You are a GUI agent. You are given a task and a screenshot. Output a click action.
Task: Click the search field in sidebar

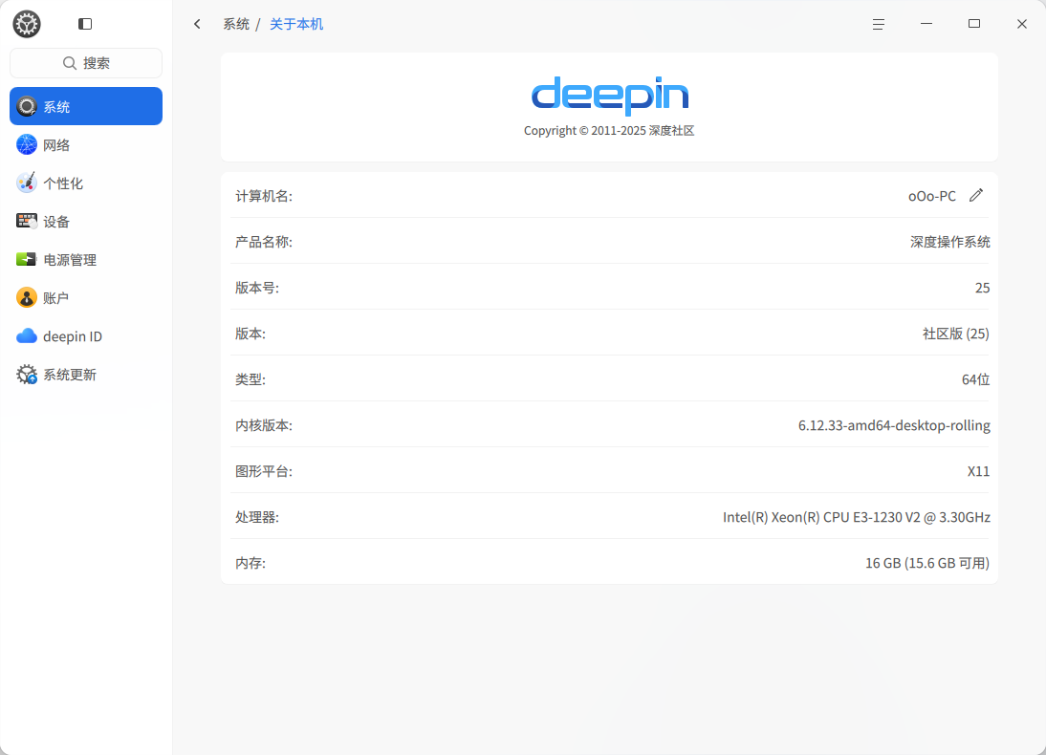pyautogui.click(x=86, y=63)
